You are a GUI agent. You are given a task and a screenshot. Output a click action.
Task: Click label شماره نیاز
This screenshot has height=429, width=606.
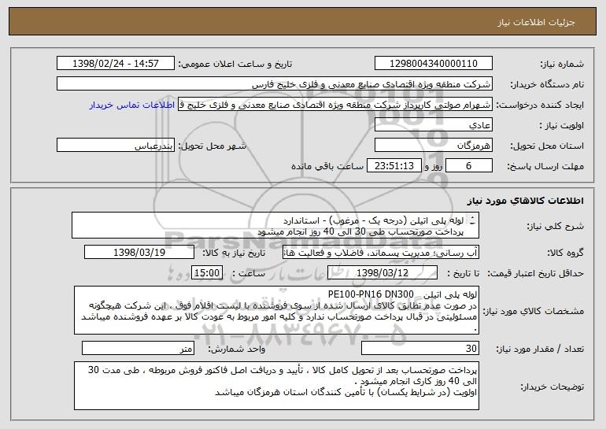pos(562,65)
